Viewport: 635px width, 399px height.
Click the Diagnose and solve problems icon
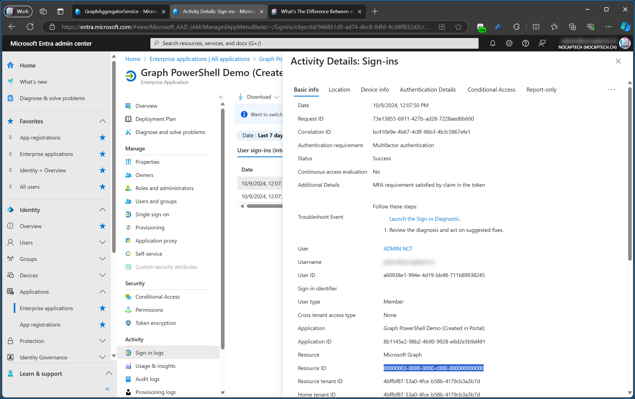[x=128, y=132]
